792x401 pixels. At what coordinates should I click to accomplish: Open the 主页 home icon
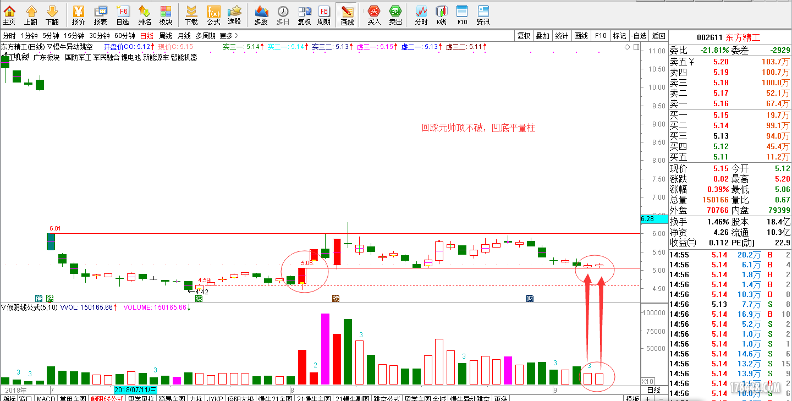[x=9, y=15]
